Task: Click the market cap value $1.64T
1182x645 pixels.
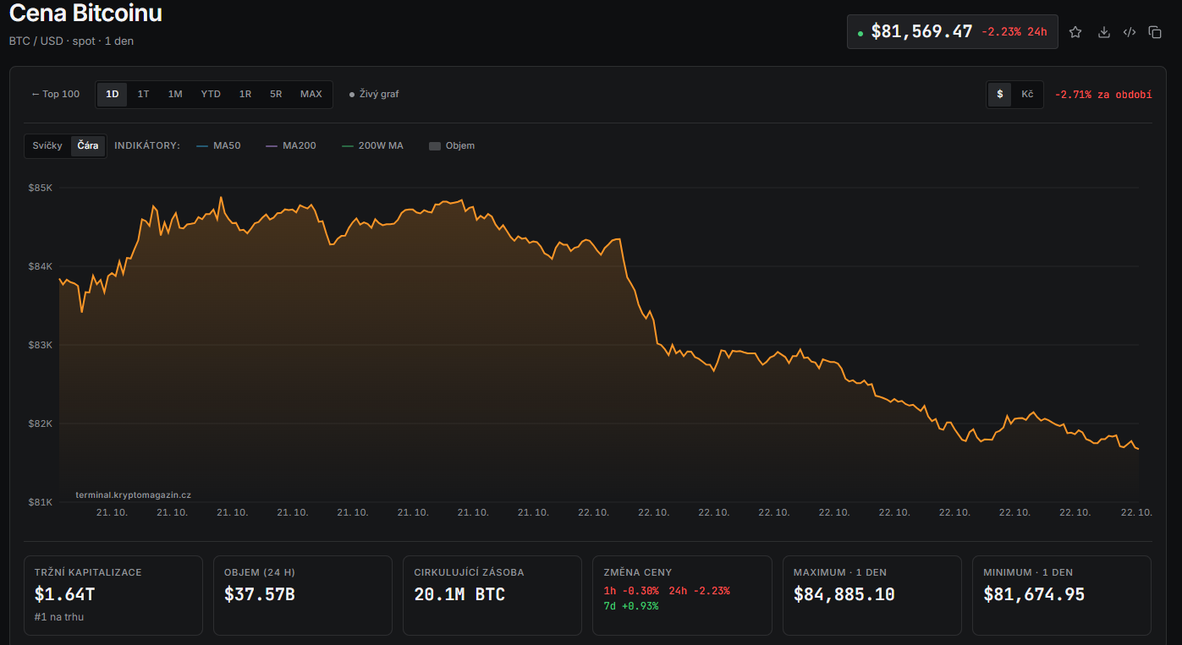Action: 65,594
